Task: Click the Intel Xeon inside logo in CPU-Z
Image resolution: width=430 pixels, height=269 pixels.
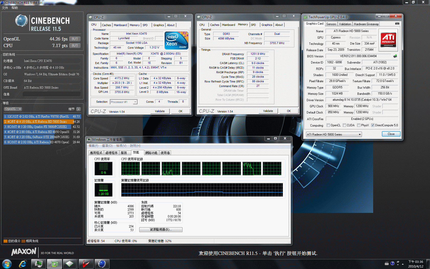Action: [x=177, y=40]
